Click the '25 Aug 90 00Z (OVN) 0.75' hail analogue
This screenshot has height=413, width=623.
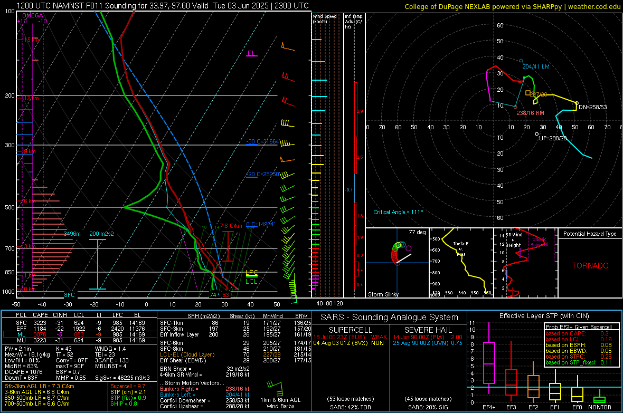tap(428, 343)
